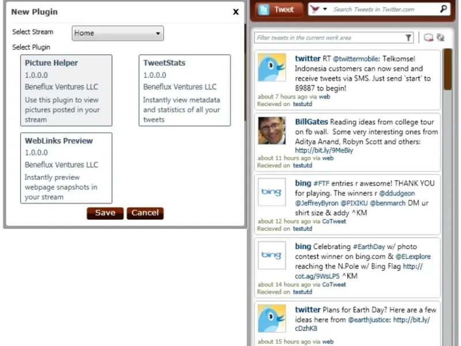Open the @benmarch mention link

[387, 203]
